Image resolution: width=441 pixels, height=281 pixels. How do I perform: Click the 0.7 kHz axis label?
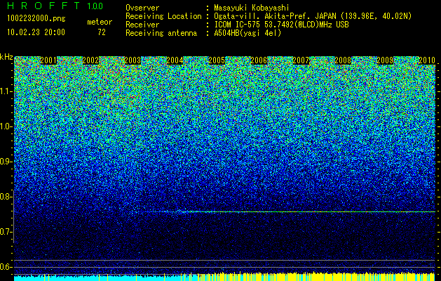click(x=6, y=232)
